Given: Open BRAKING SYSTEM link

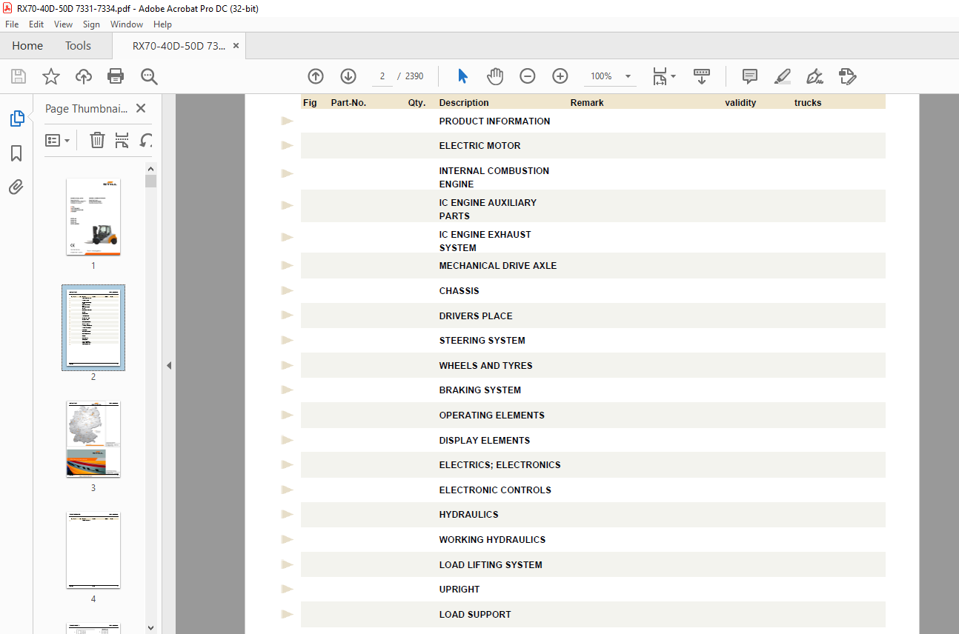Looking at the screenshot, I should pos(479,390).
